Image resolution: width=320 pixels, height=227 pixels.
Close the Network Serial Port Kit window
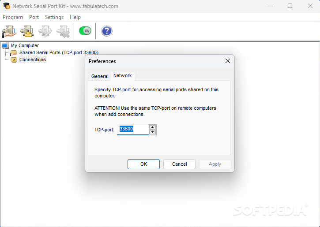pos(310,6)
